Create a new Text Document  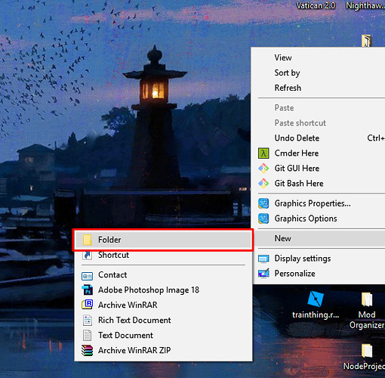[163, 335]
